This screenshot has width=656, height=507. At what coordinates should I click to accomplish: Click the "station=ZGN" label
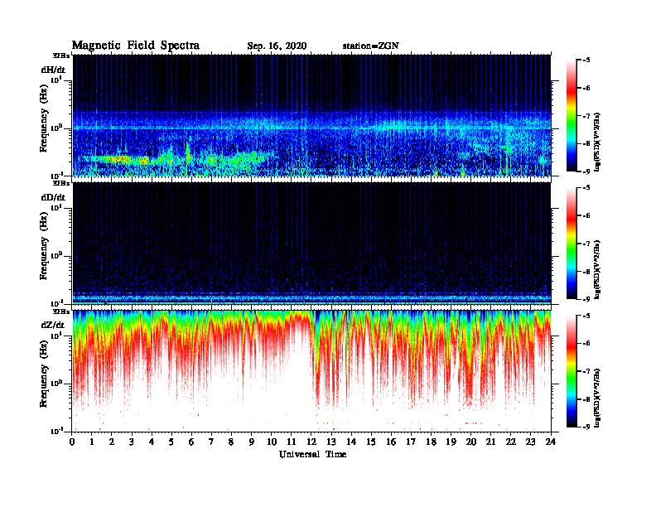click(371, 46)
